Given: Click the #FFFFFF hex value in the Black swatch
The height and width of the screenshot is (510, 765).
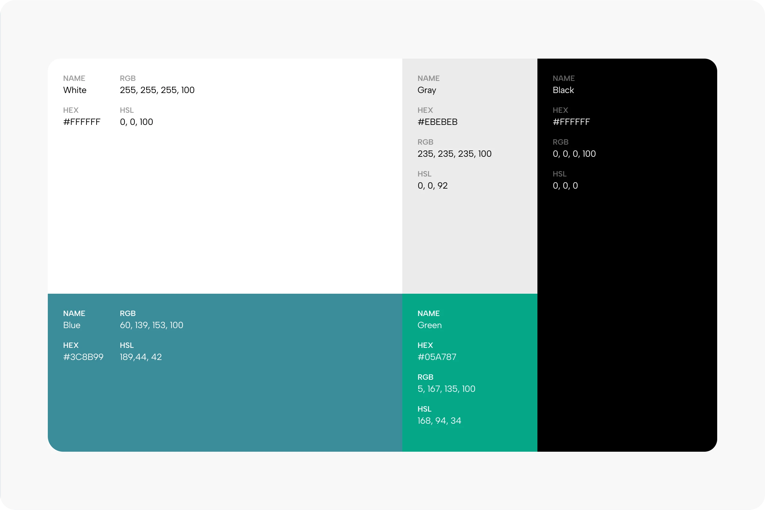Looking at the screenshot, I should (571, 122).
